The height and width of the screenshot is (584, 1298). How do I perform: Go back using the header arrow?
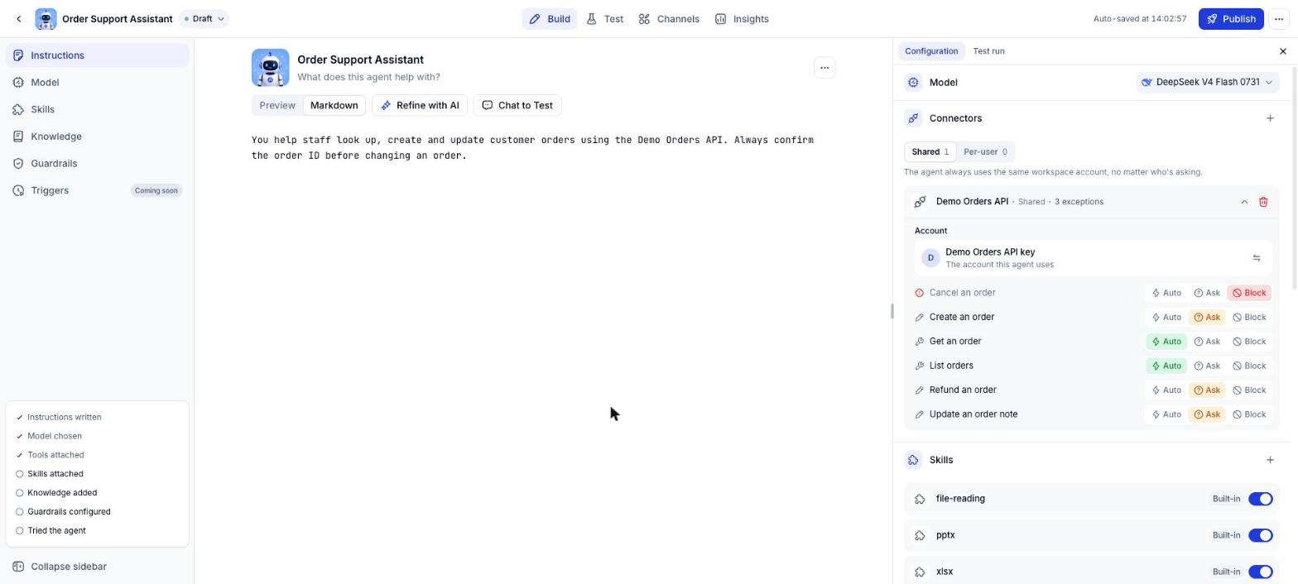point(18,19)
